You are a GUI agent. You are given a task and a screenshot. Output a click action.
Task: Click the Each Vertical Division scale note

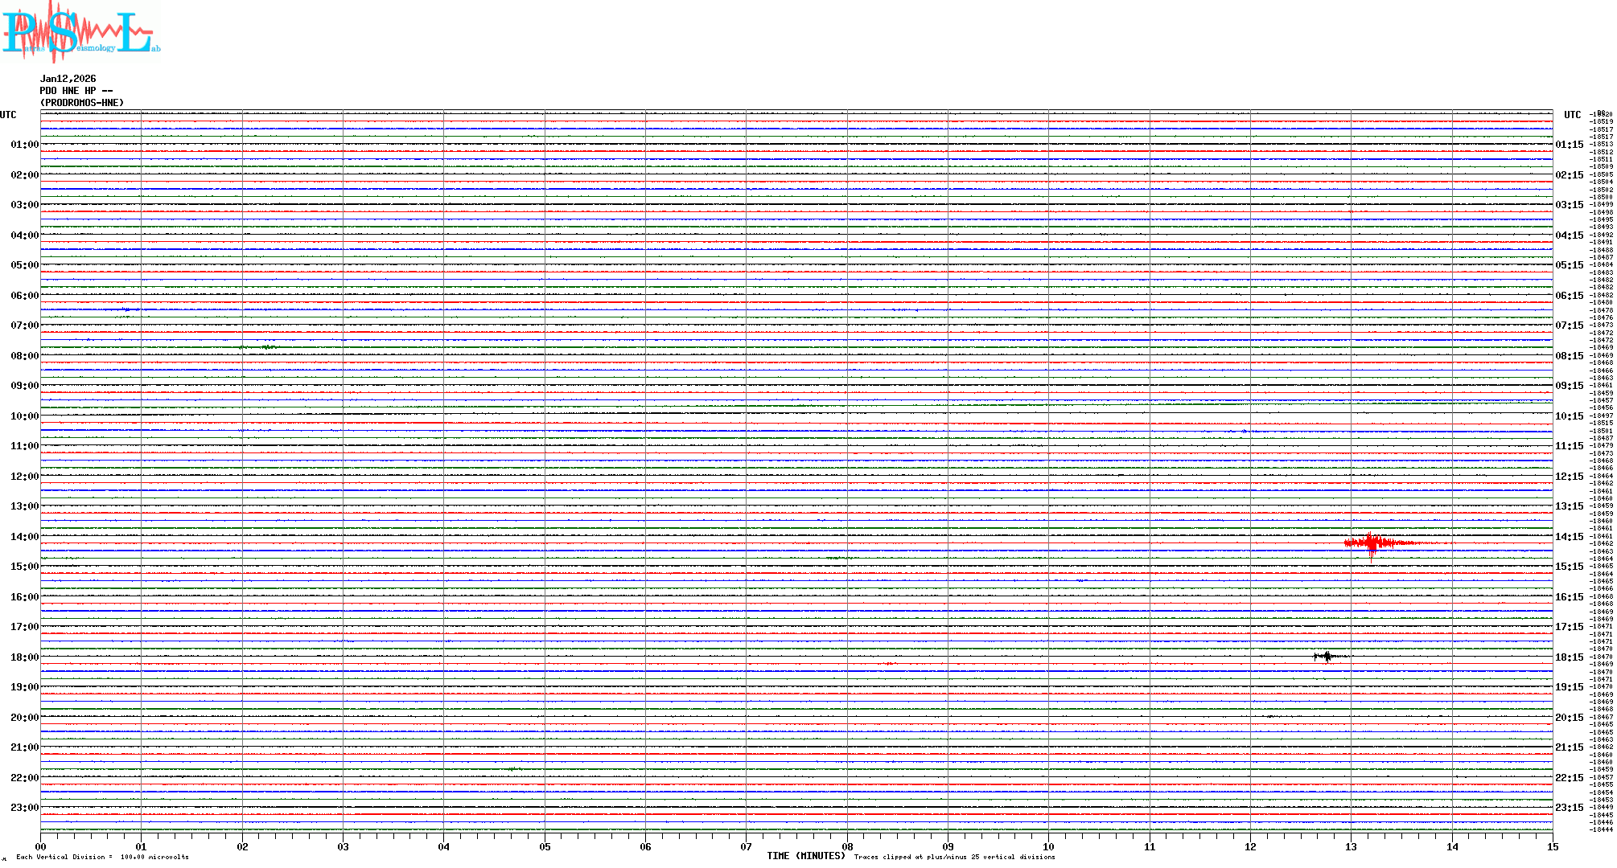tap(102, 857)
